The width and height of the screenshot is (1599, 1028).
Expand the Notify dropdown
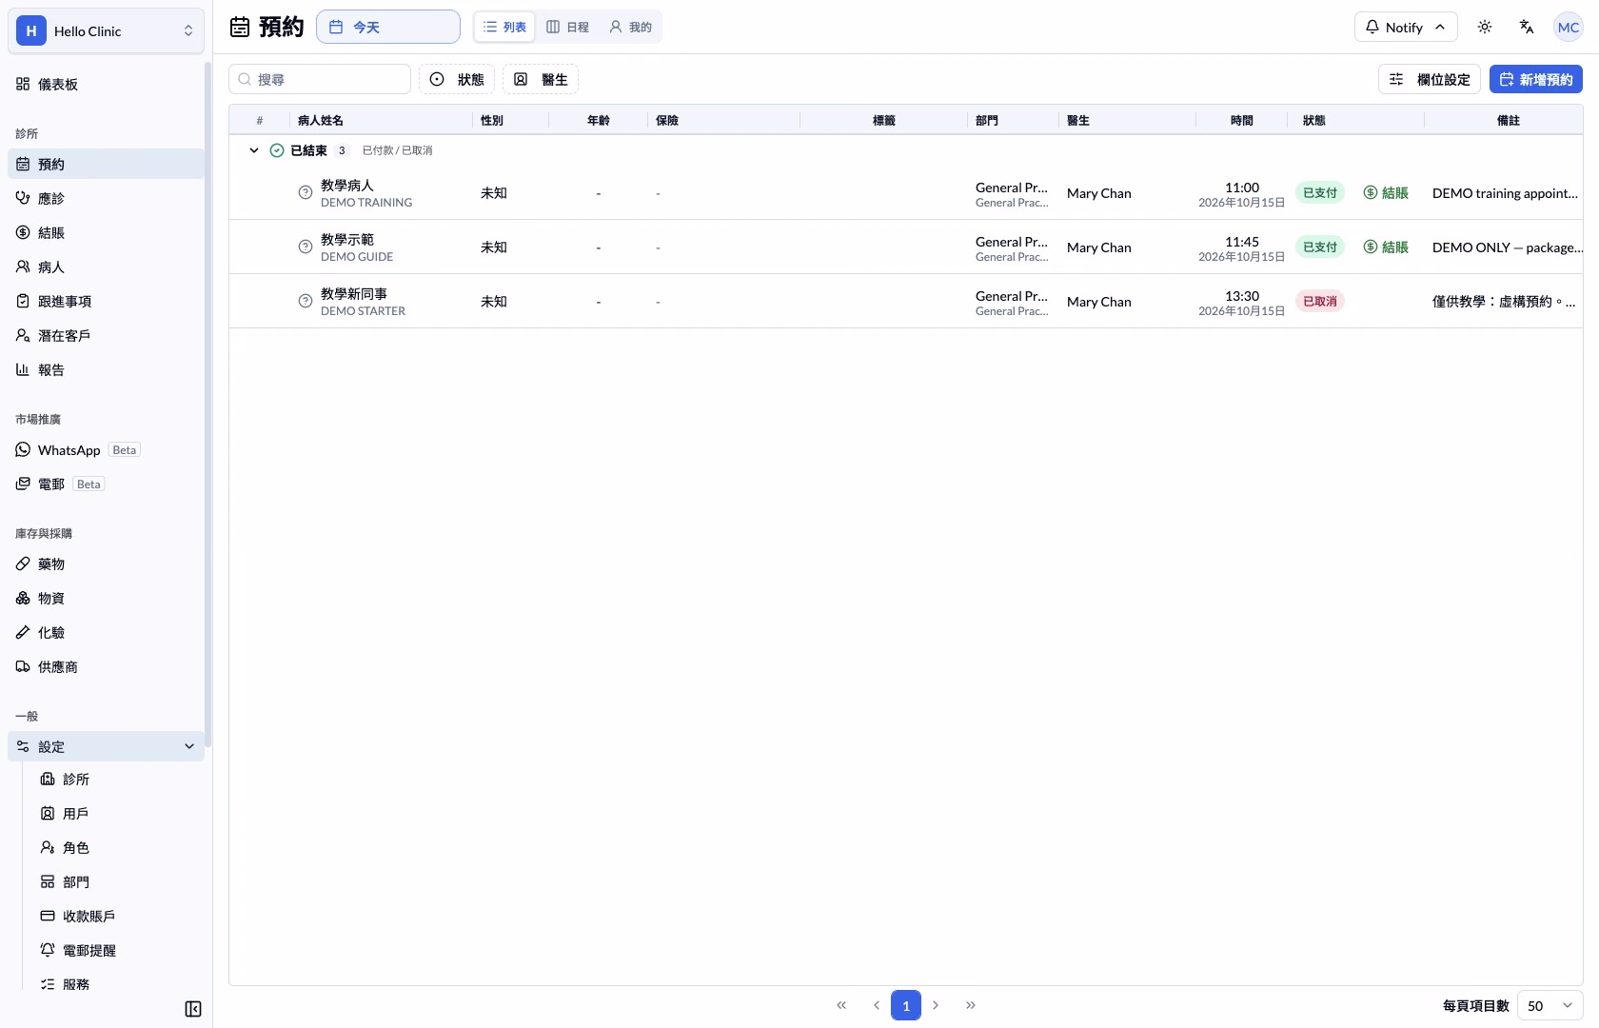(x=1406, y=27)
